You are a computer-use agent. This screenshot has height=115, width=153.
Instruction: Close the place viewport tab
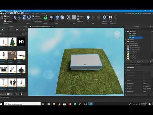coord(52,27)
